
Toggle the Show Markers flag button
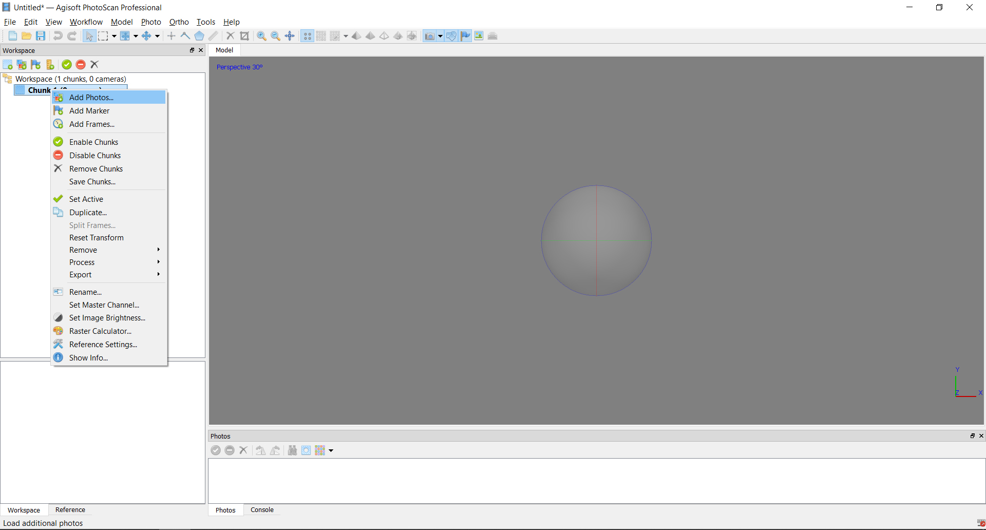click(465, 36)
